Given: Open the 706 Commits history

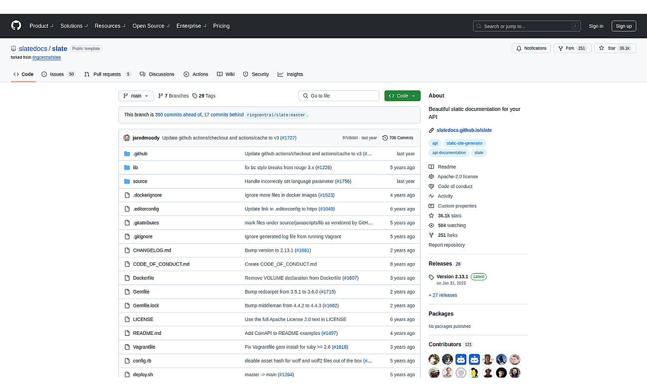Looking at the screenshot, I should tap(398, 138).
